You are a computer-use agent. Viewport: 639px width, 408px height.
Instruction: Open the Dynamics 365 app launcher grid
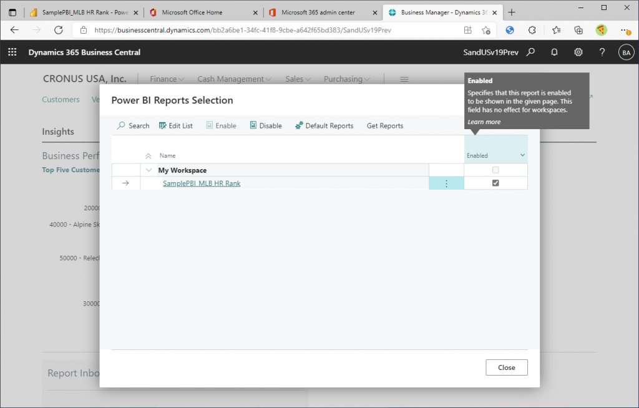[x=12, y=52]
